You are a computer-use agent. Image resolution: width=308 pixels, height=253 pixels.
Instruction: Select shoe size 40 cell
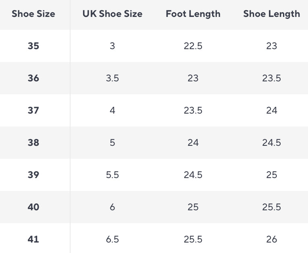click(x=33, y=207)
